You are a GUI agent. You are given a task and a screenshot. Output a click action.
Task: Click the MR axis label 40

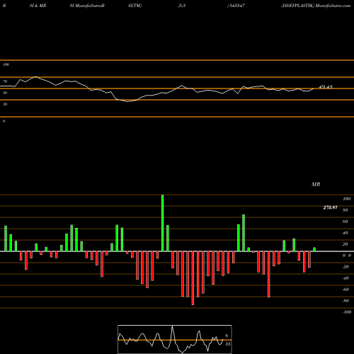[346, 233]
